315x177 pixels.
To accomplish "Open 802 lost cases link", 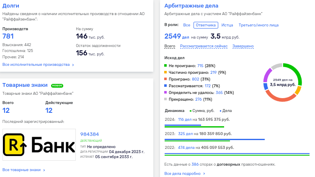I will [x=196, y=79].
